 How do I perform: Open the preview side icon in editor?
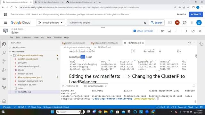[x=190, y=43]
